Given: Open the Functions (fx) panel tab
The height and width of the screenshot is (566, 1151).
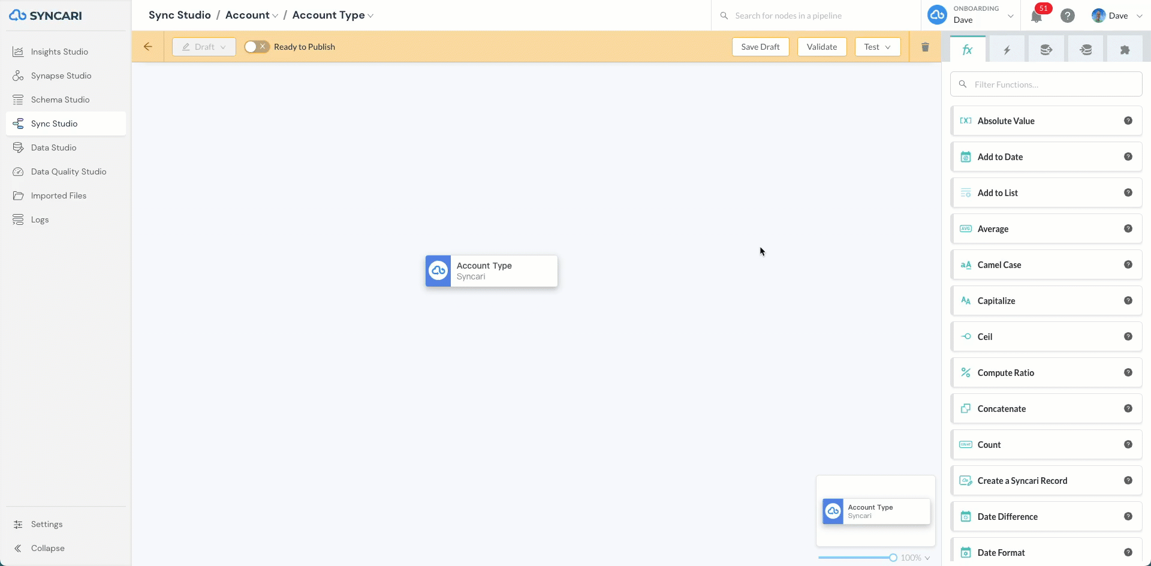Looking at the screenshot, I should (x=968, y=50).
